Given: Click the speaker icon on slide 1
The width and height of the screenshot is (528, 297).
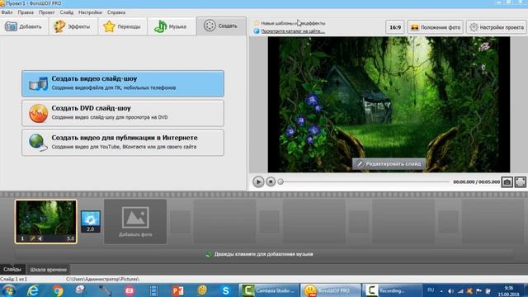Looking at the screenshot, I should pos(40,238).
